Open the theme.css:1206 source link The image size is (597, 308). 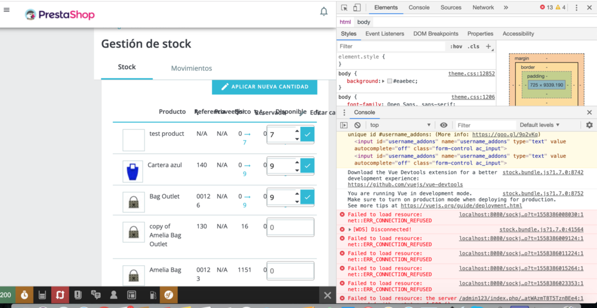[473, 97]
